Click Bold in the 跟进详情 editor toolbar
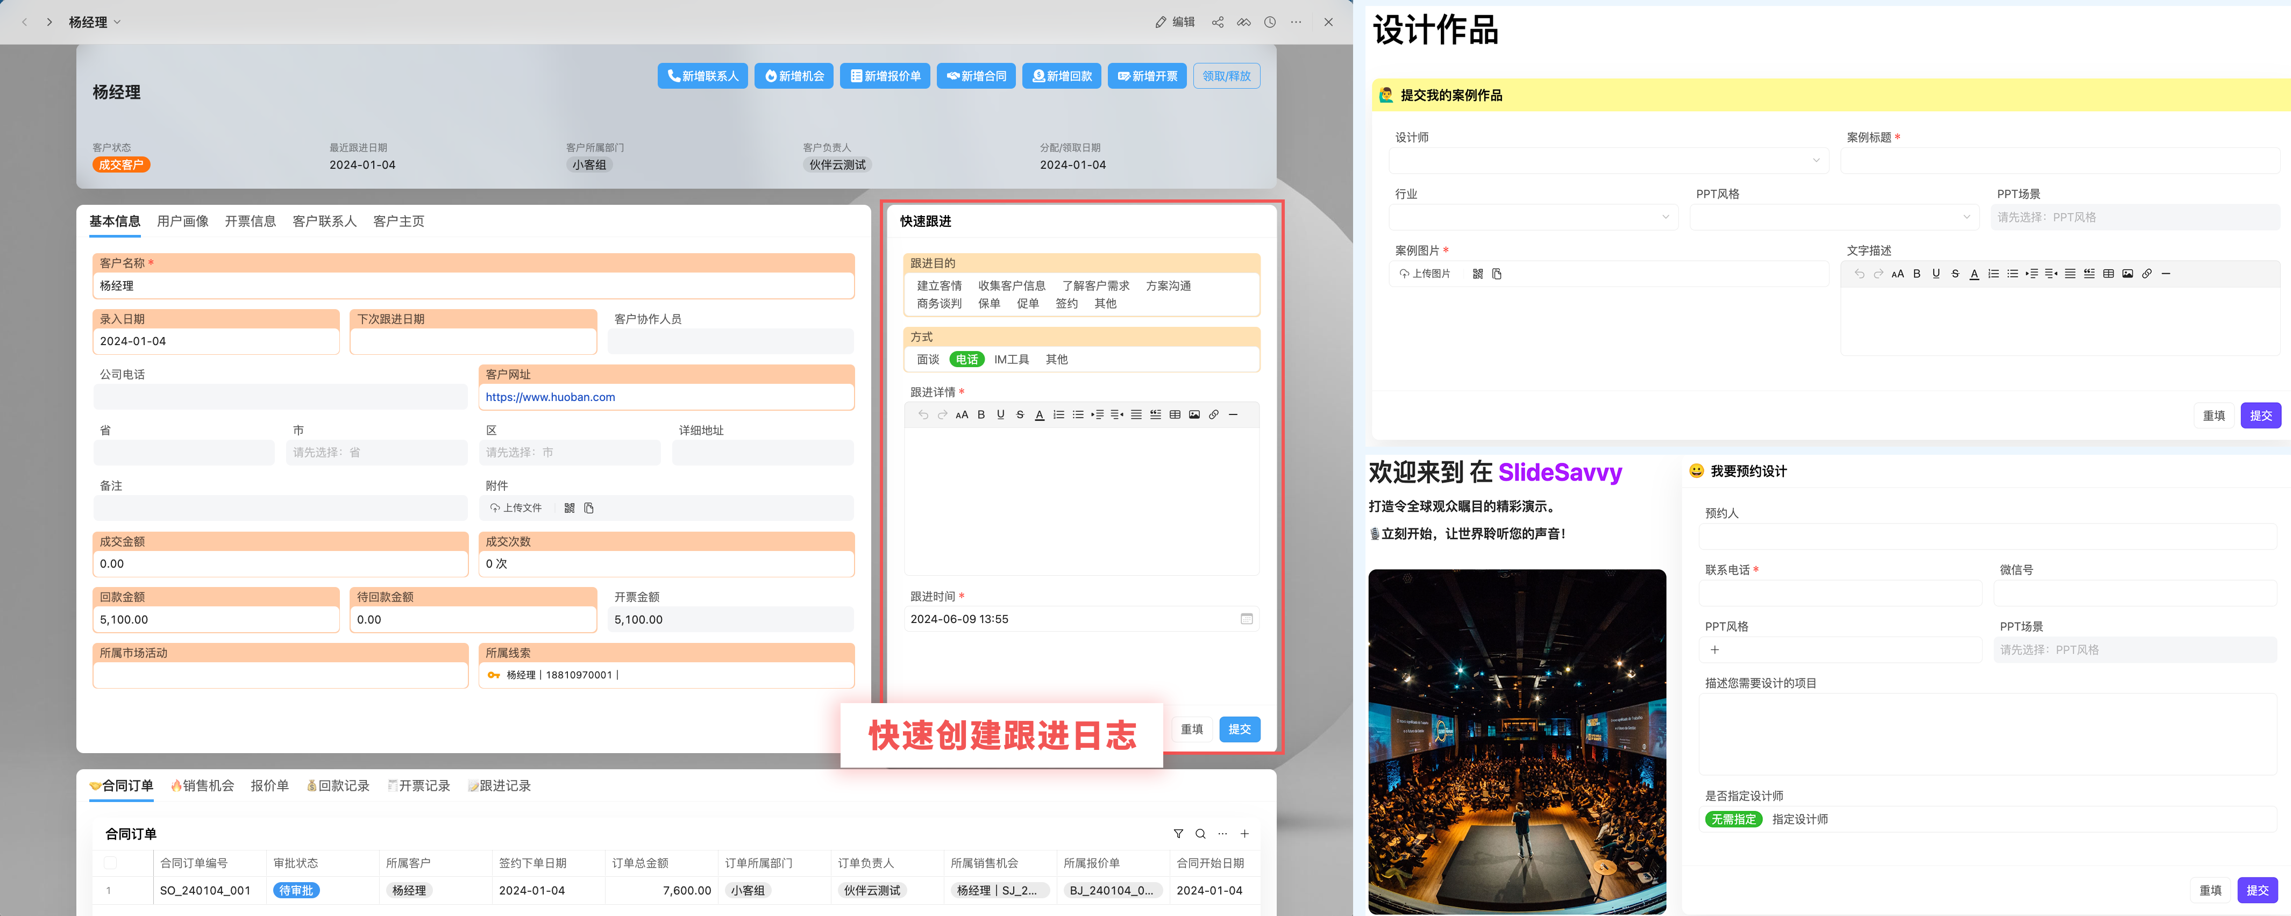Screen dimensions: 2291x916 (981, 414)
